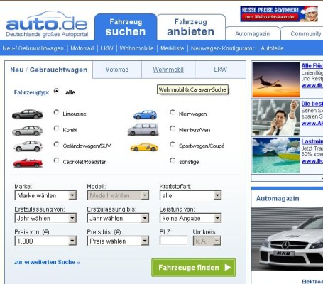Click Neu-/Gebrauchtwagen in the blue navbar

(33, 48)
